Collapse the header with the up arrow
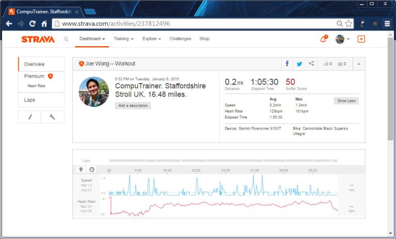Viewport: 396px width, 239px height. pyautogui.click(x=358, y=64)
